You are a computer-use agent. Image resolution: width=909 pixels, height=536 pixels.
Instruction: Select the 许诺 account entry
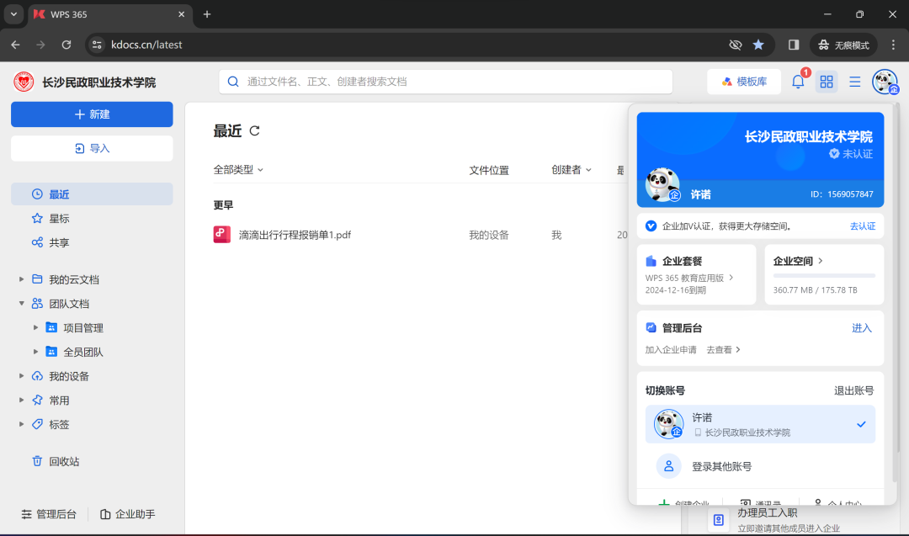click(760, 424)
